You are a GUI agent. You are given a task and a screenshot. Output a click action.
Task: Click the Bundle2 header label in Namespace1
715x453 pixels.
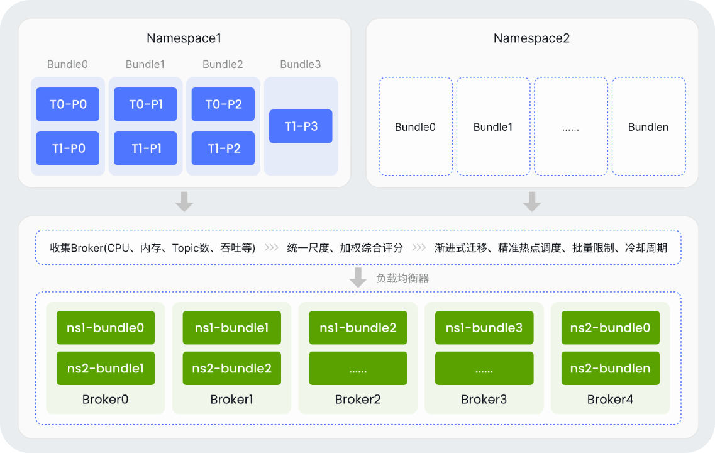(223, 64)
